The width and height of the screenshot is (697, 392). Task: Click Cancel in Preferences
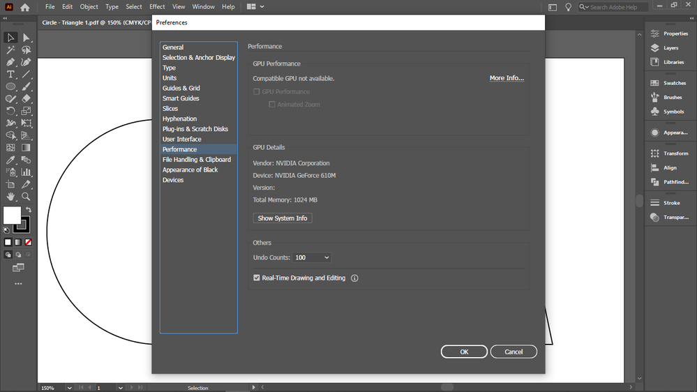click(x=514, y=352)
